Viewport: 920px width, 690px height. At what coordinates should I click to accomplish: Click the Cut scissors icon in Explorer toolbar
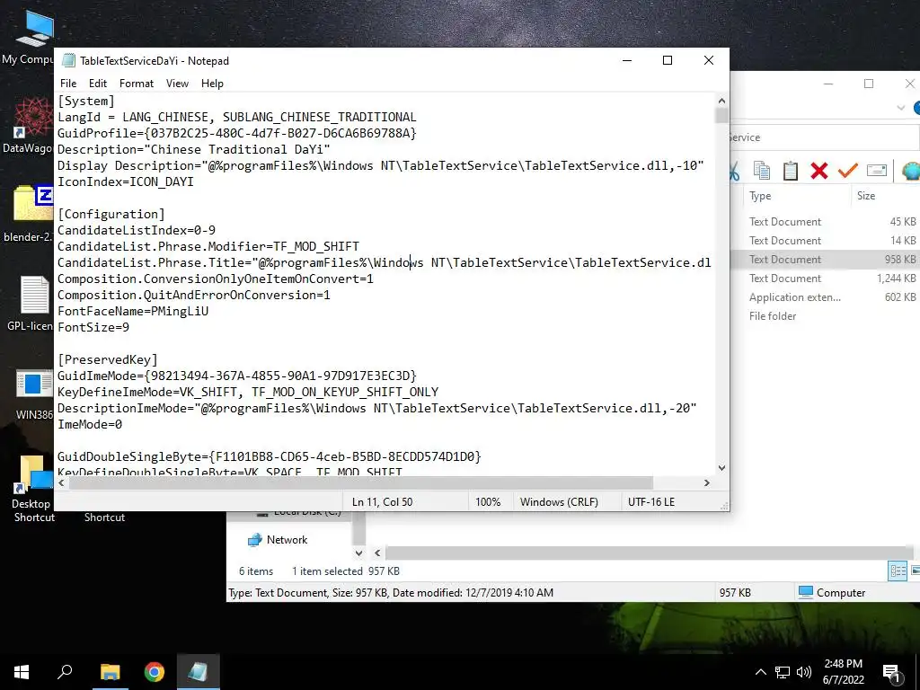point(735,171)
